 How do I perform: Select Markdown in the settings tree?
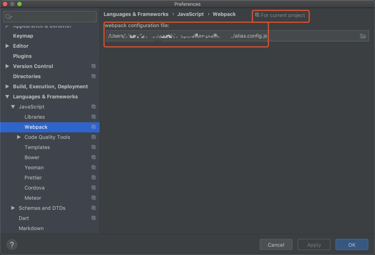point(31,228)
